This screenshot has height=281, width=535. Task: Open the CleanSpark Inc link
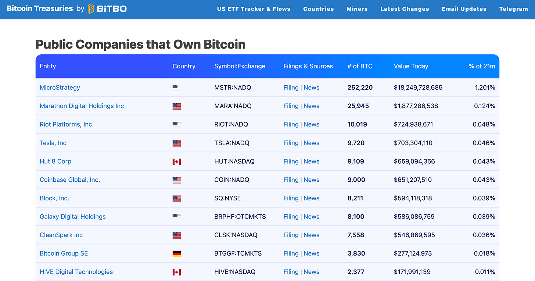coord(61,235)
